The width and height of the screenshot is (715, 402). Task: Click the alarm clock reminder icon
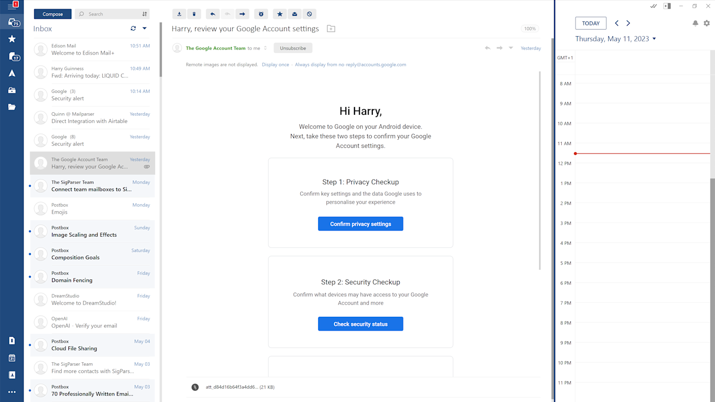261,14
